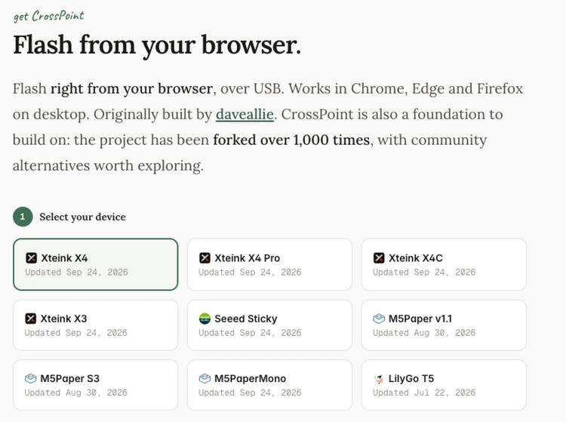Select the M5Paper S3 device card
This screenshot has height=422, width=566.
pos(96,385)
